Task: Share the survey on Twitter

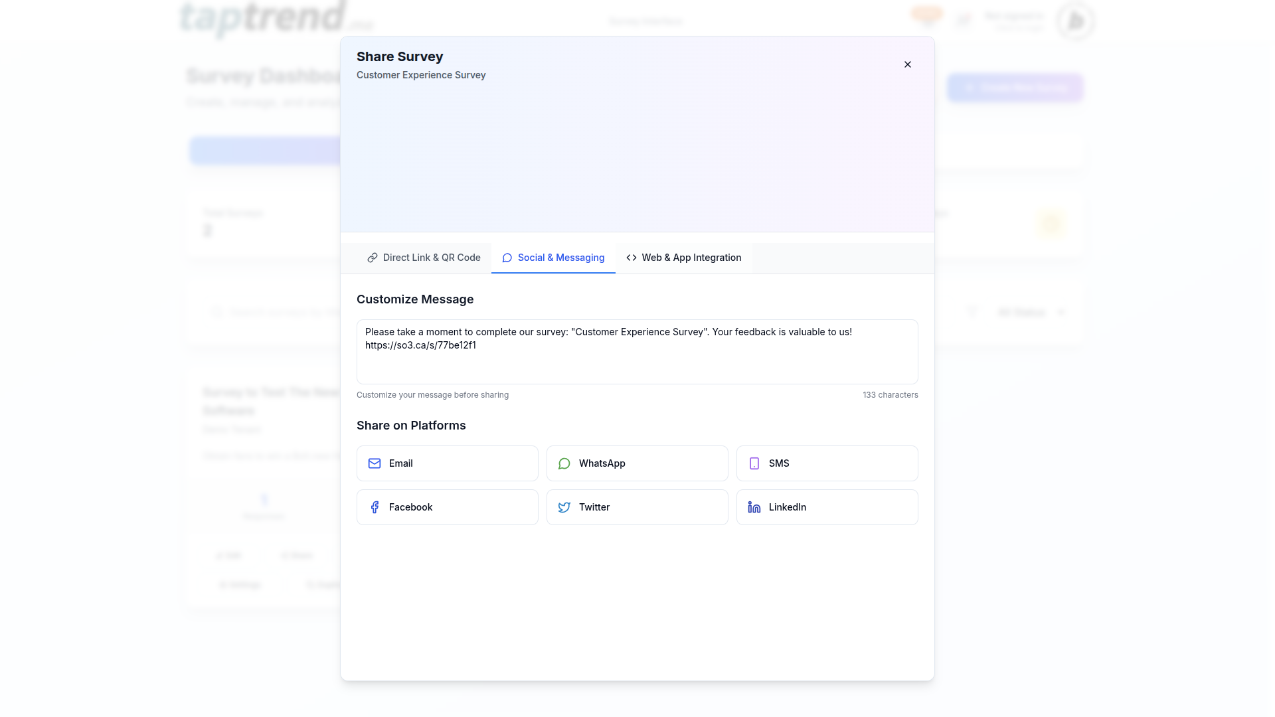Action: [637, 507]
